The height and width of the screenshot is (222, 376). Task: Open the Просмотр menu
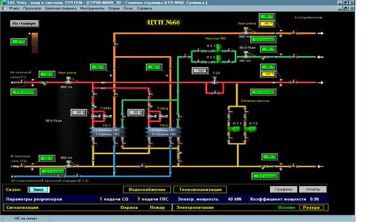pyautogui.click(x=32, y=8)
